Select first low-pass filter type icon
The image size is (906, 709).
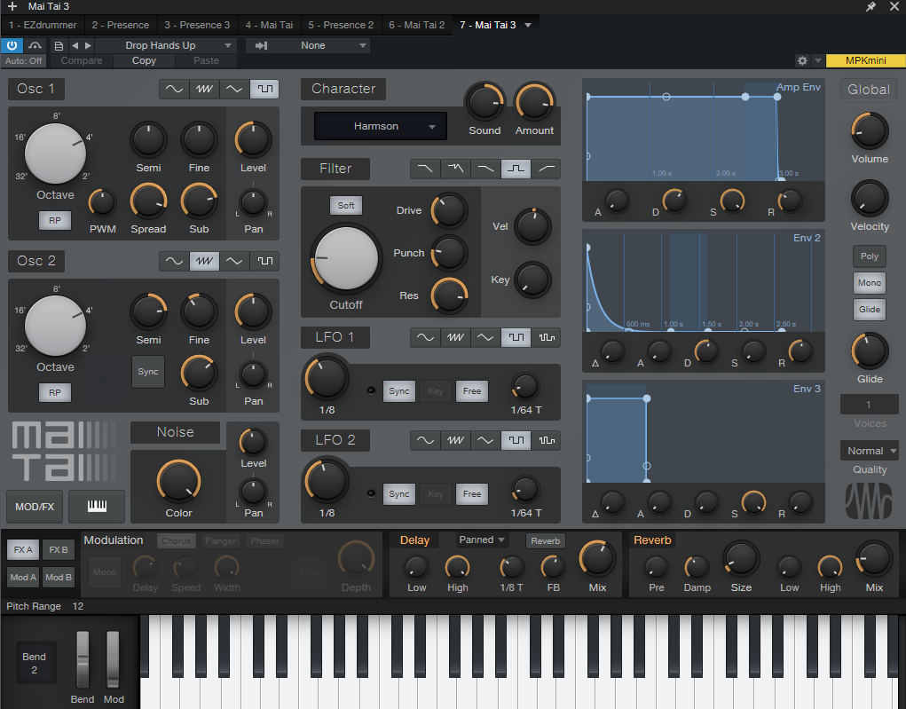pyautogui.click(x=425, y=169)
